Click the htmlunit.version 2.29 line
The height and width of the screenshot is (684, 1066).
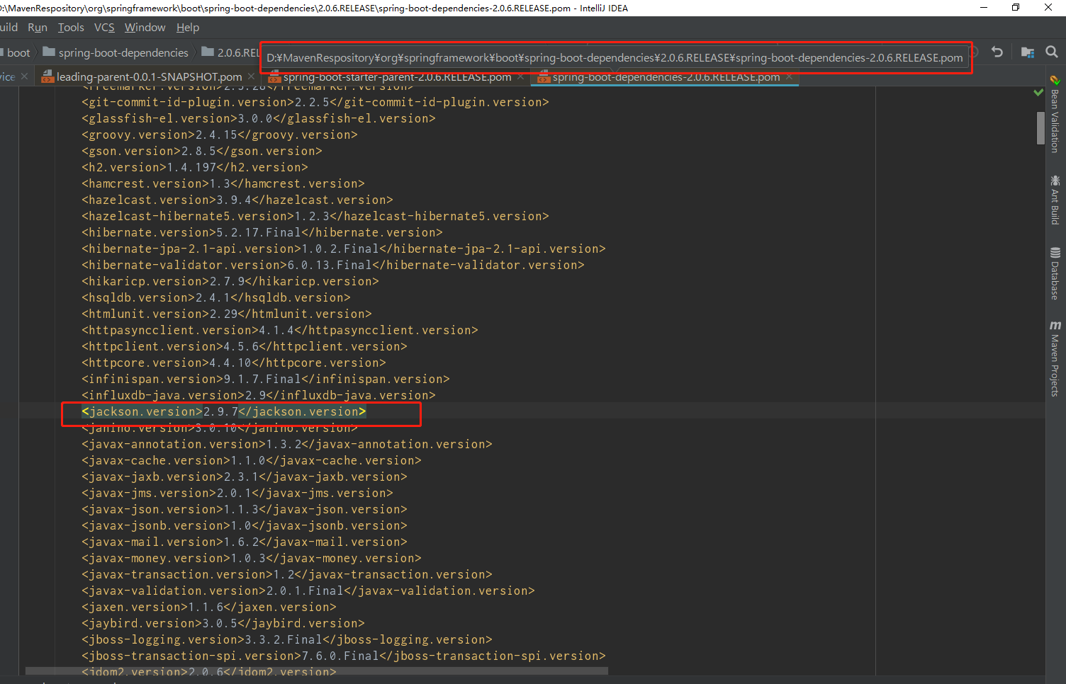point(227,314)
